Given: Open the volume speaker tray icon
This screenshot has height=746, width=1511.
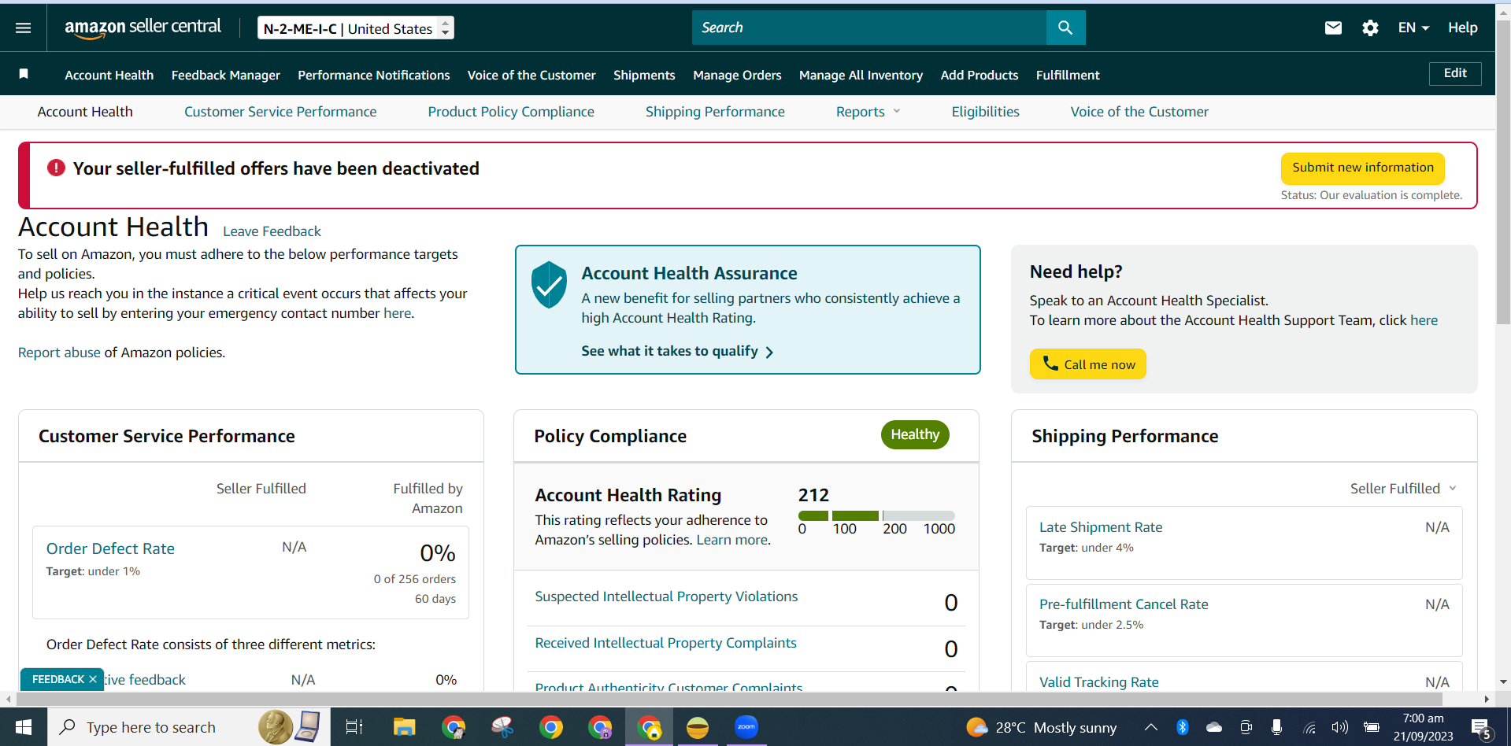Looking at the screenshot, I should 1339,727.
